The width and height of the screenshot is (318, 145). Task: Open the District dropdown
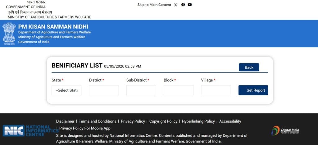(104, 90)
